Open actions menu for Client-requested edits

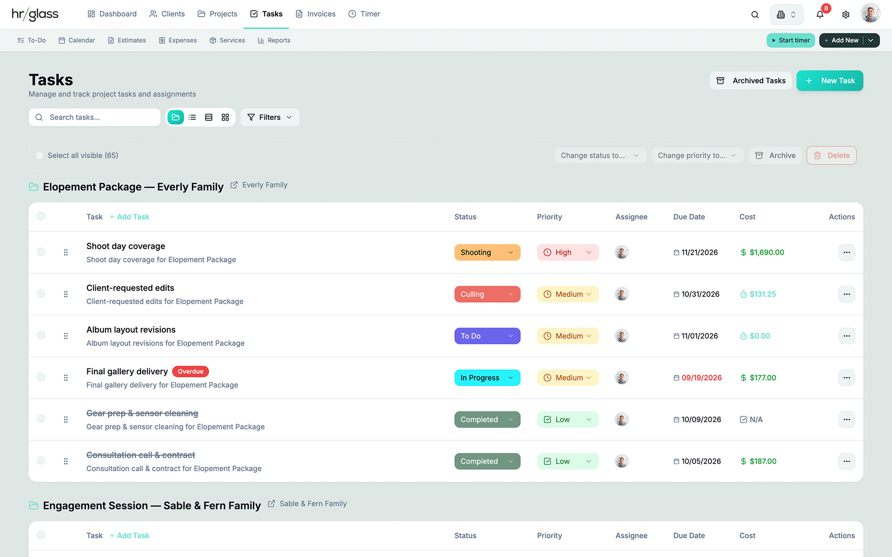[x=846, y=294]
